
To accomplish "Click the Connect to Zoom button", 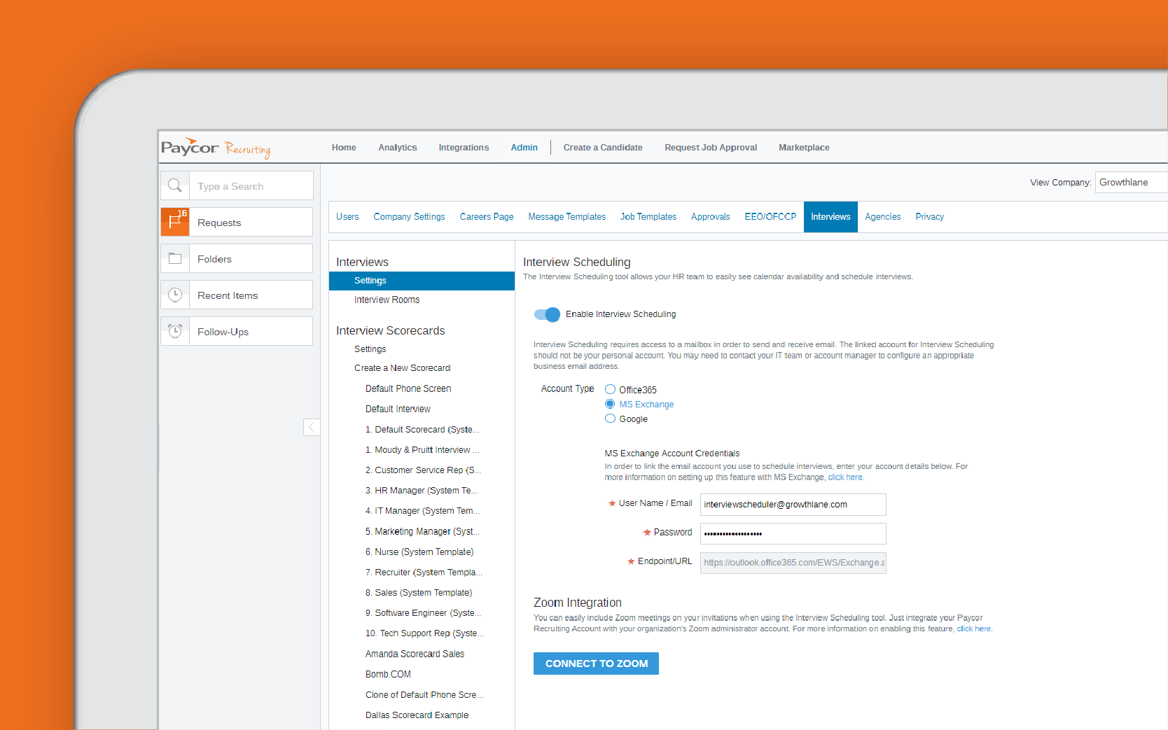I will (596, 664).
